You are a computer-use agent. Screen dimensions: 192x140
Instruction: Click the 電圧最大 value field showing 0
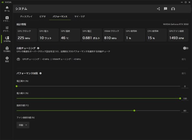coord(185,86)
